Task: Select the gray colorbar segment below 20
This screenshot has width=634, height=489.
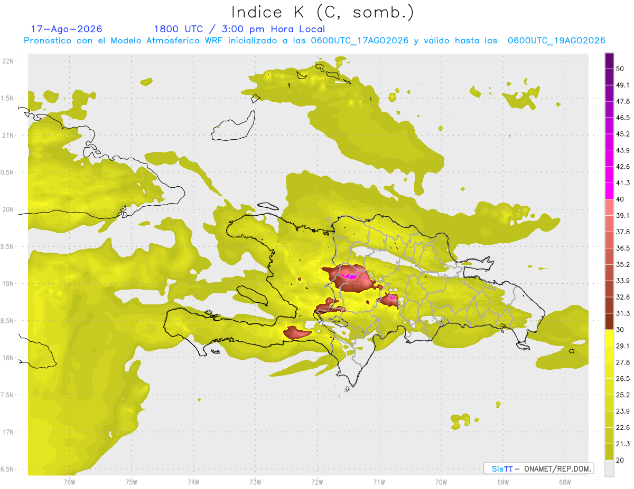Action: (610, 468)
